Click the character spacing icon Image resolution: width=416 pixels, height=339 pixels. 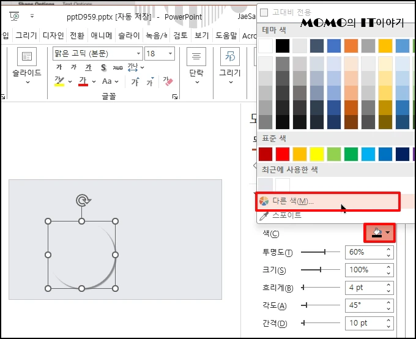click(x=133, y=67)
